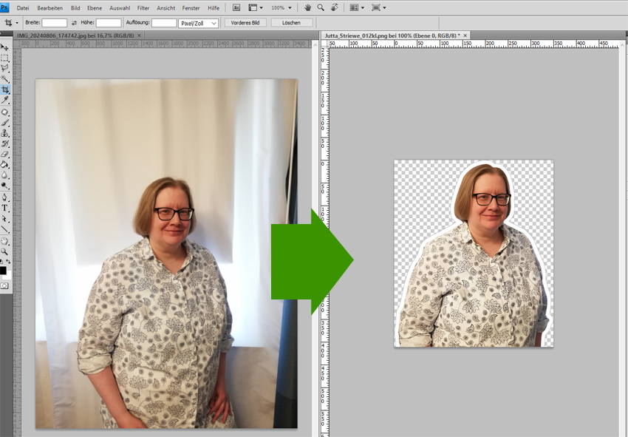Screen dimensions: 628x437
Task: Select the Zoom tool in toolbox
Action: pos(4,251)
